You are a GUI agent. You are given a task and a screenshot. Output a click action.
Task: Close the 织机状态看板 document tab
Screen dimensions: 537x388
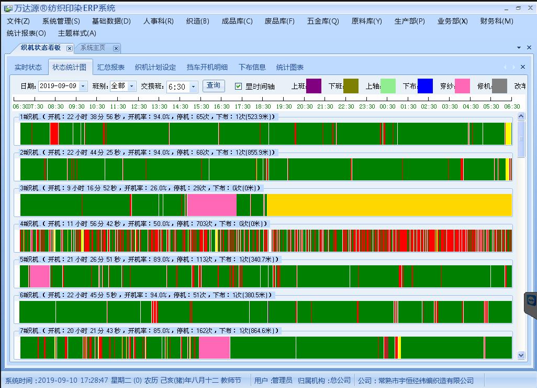coord(70,48)
